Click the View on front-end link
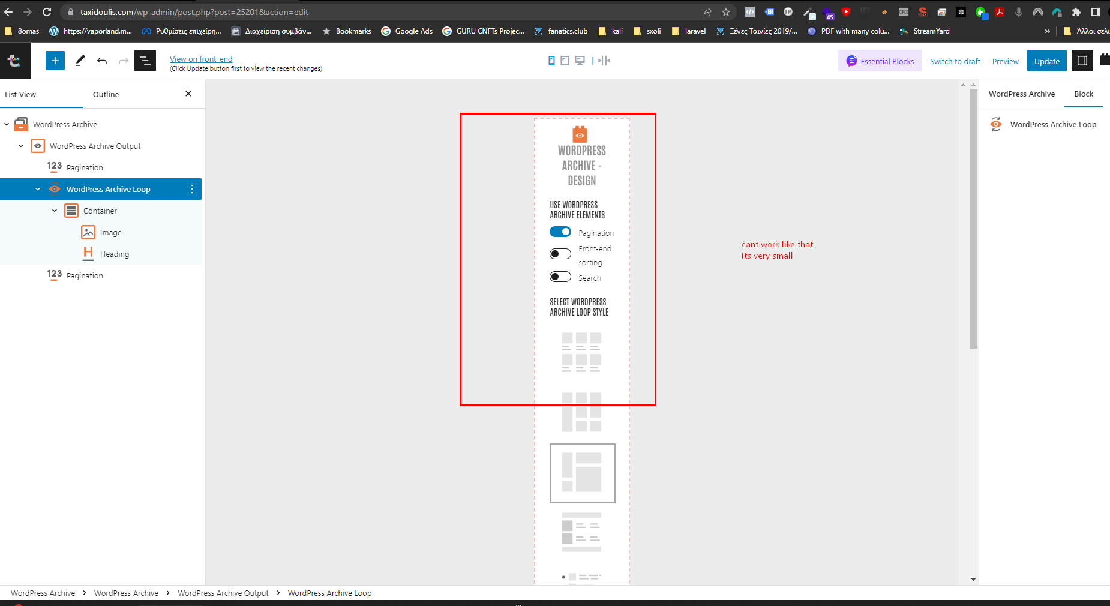Screen dimensions: 1110x606 coord(201,59)
